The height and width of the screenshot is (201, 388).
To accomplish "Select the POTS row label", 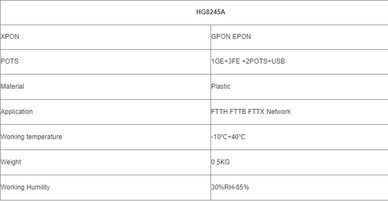I will [x=9, y=61].
